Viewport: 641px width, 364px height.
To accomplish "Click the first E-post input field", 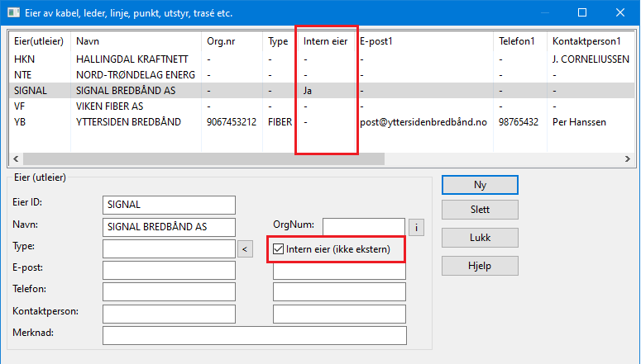I will click(x=169, y=270).
